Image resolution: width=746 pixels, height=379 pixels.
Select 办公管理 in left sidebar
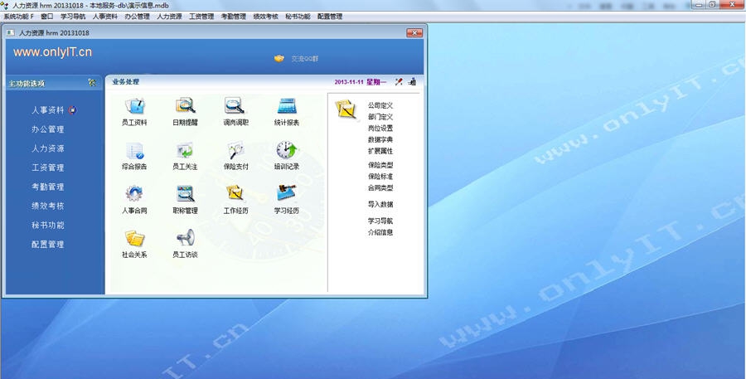tap(48, 129)
